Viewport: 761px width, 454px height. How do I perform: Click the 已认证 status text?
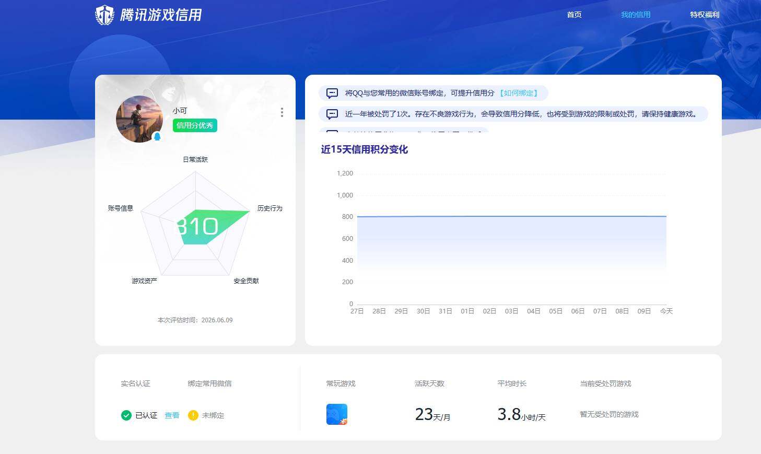[146, 415]
